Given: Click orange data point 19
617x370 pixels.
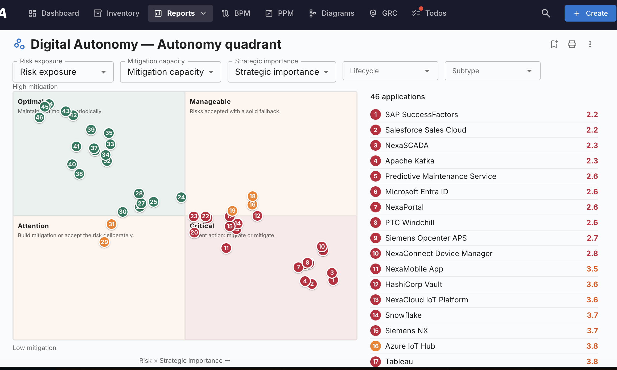Looking at the screenshot, I should [x=233, y=211].
